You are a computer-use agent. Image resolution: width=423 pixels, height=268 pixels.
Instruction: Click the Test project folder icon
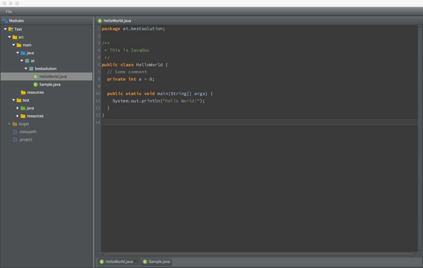tap(11, 29)
